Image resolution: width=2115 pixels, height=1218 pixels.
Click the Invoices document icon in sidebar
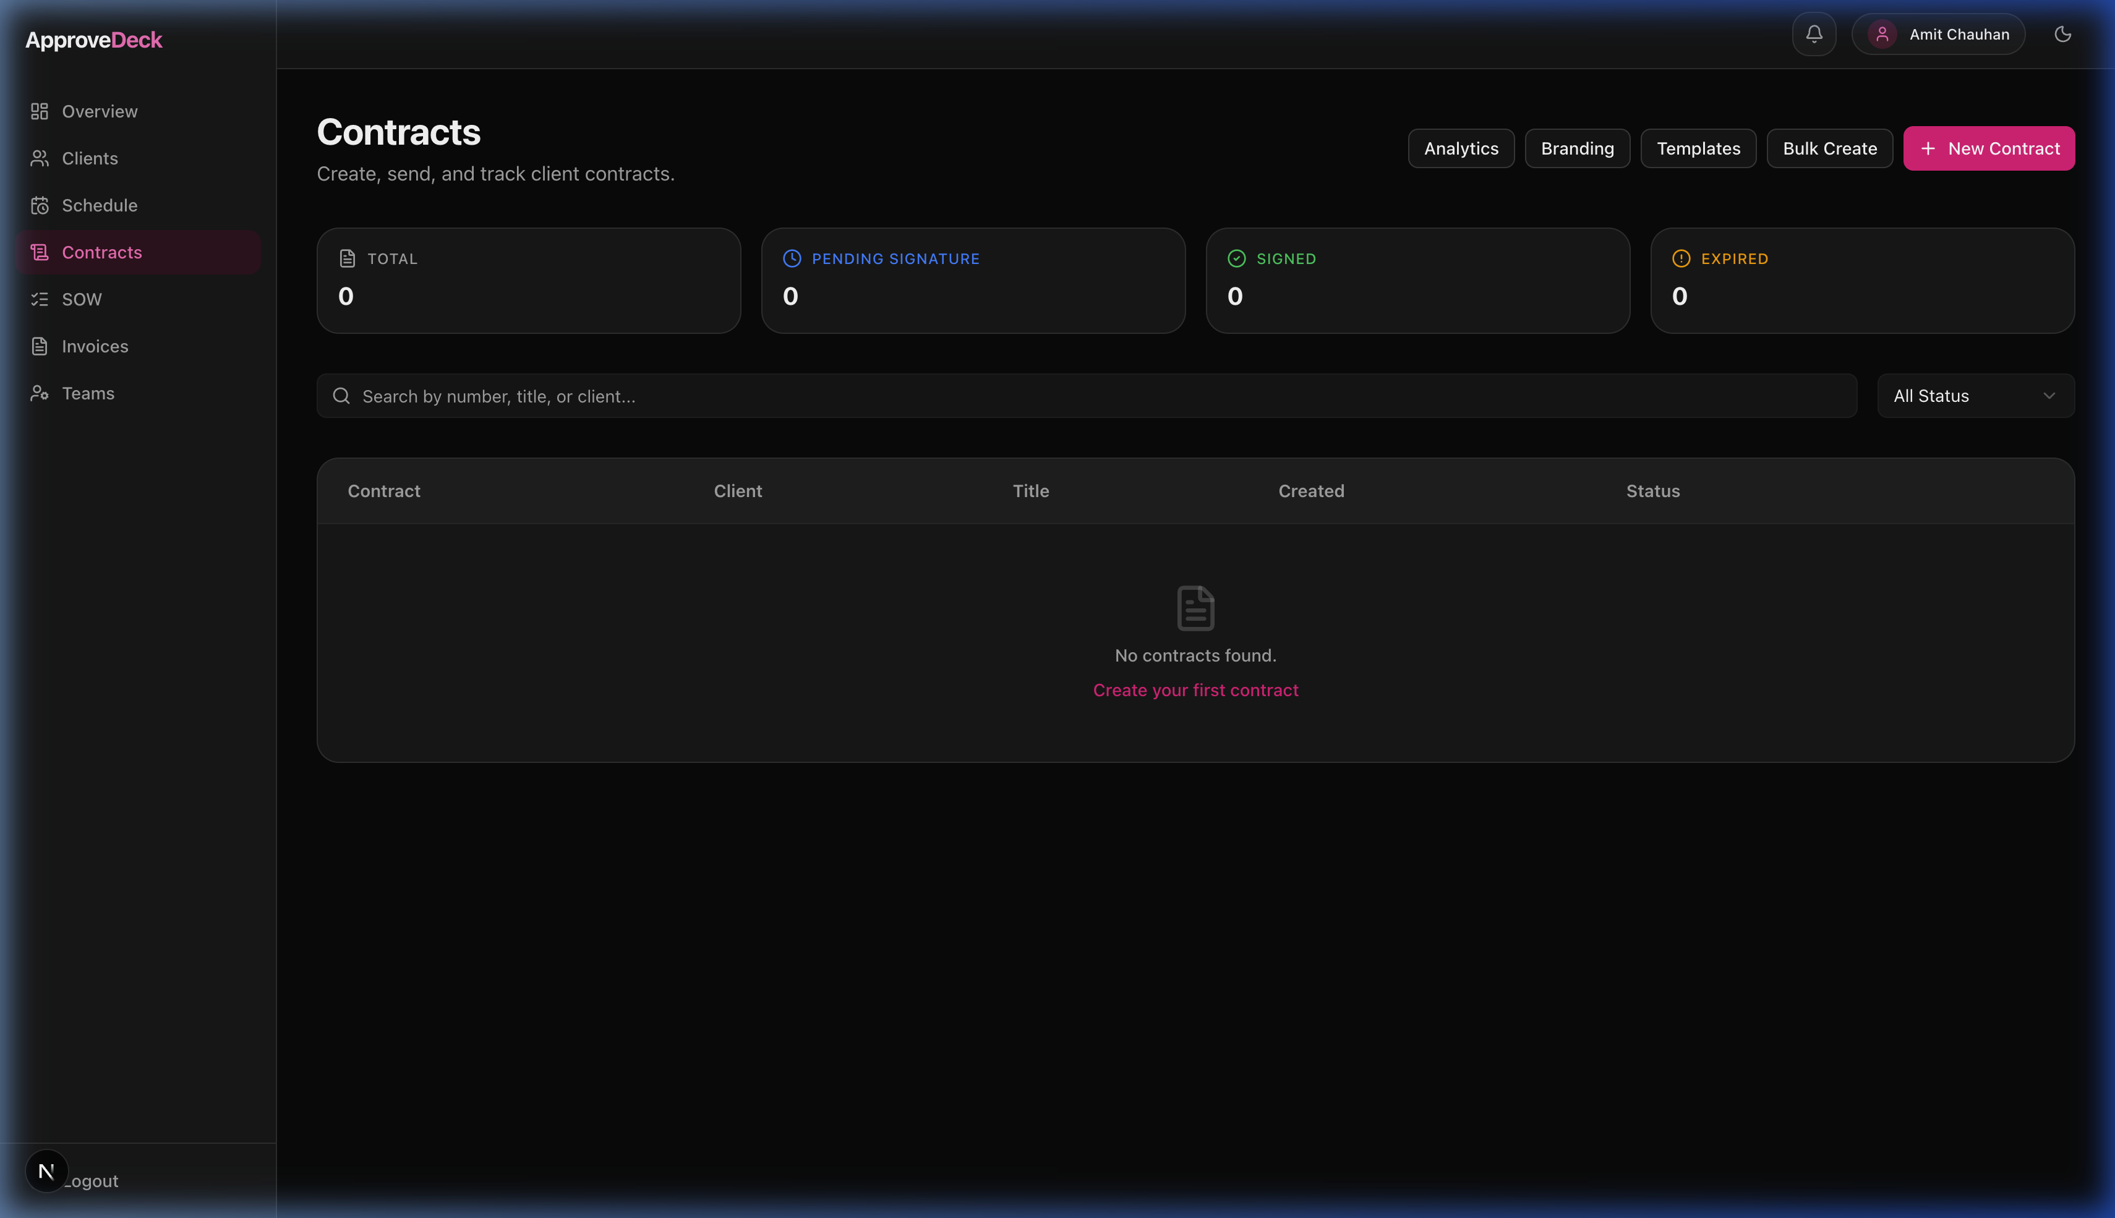pos(40,346)
